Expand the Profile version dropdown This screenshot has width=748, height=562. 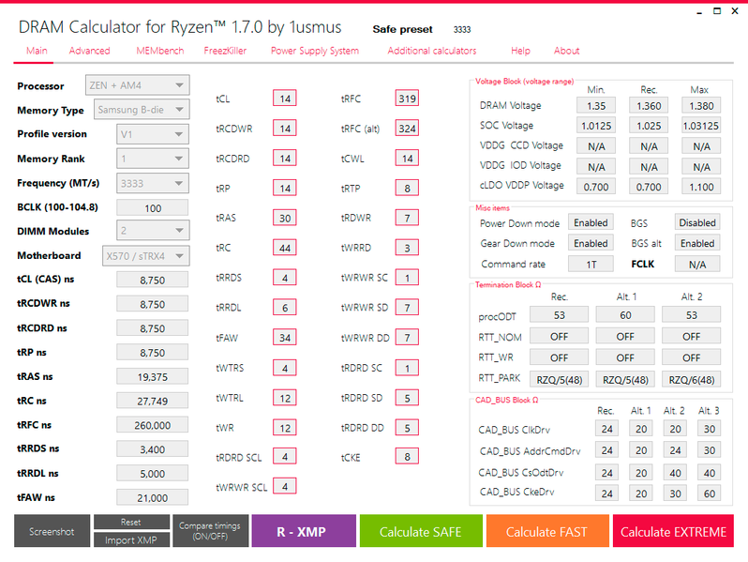(x=153, y=134)
